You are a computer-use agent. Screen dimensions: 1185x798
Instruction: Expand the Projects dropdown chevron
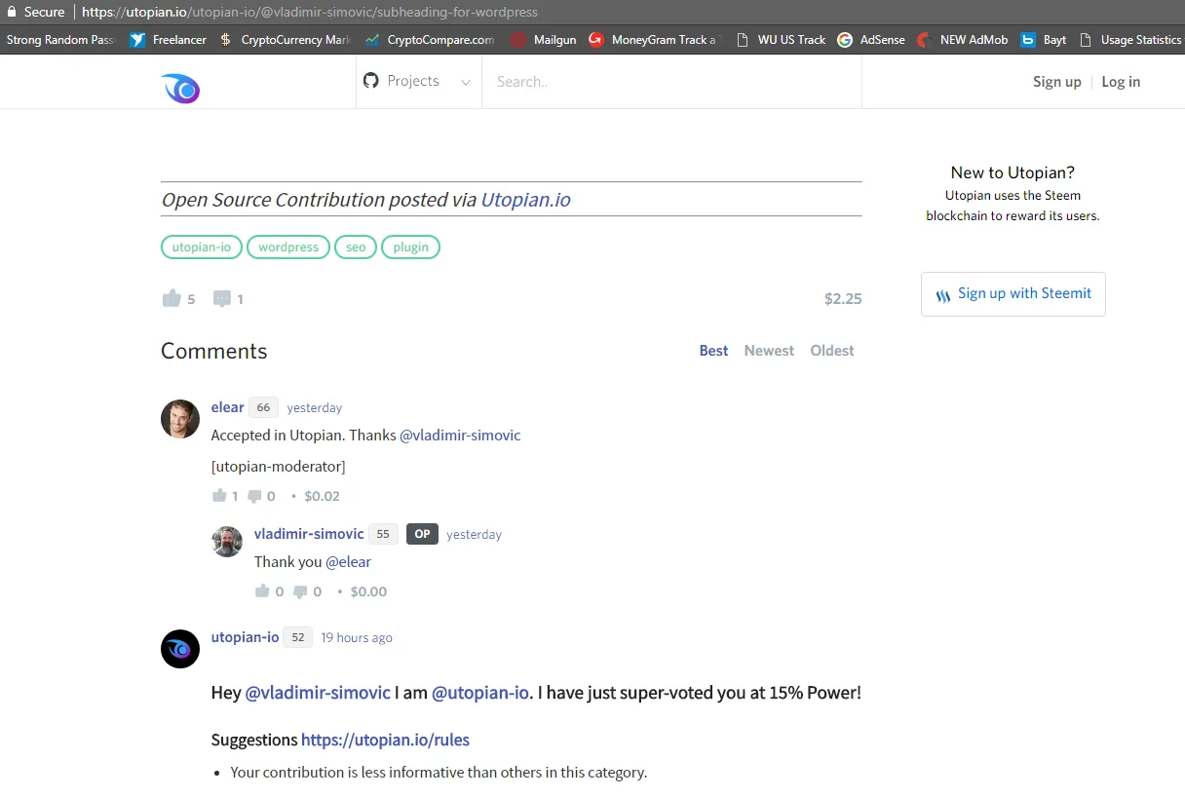(x=466, y=83)
